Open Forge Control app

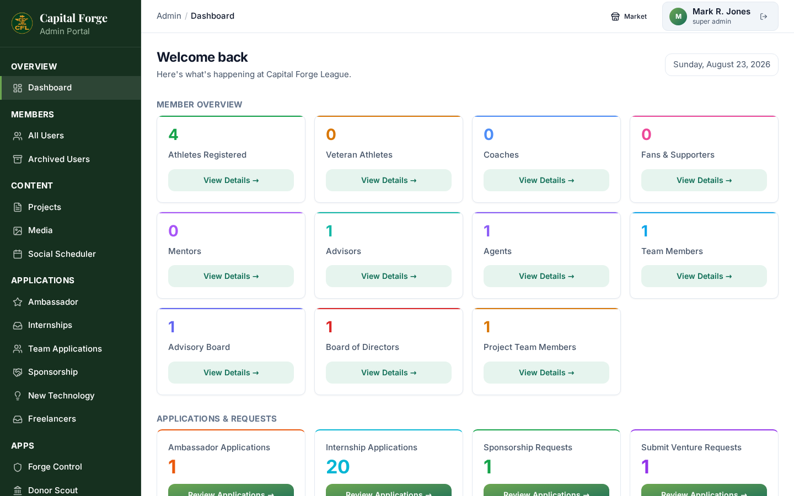[x=71, y=467]
